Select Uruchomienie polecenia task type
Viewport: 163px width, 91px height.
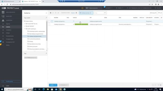(x=34, y=39)
